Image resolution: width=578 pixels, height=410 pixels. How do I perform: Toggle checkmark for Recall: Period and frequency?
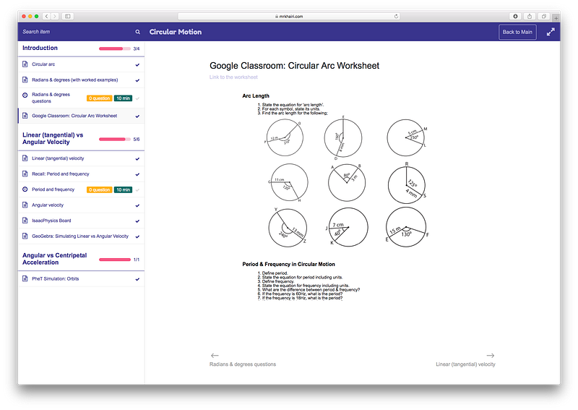[x=137, y=174]
